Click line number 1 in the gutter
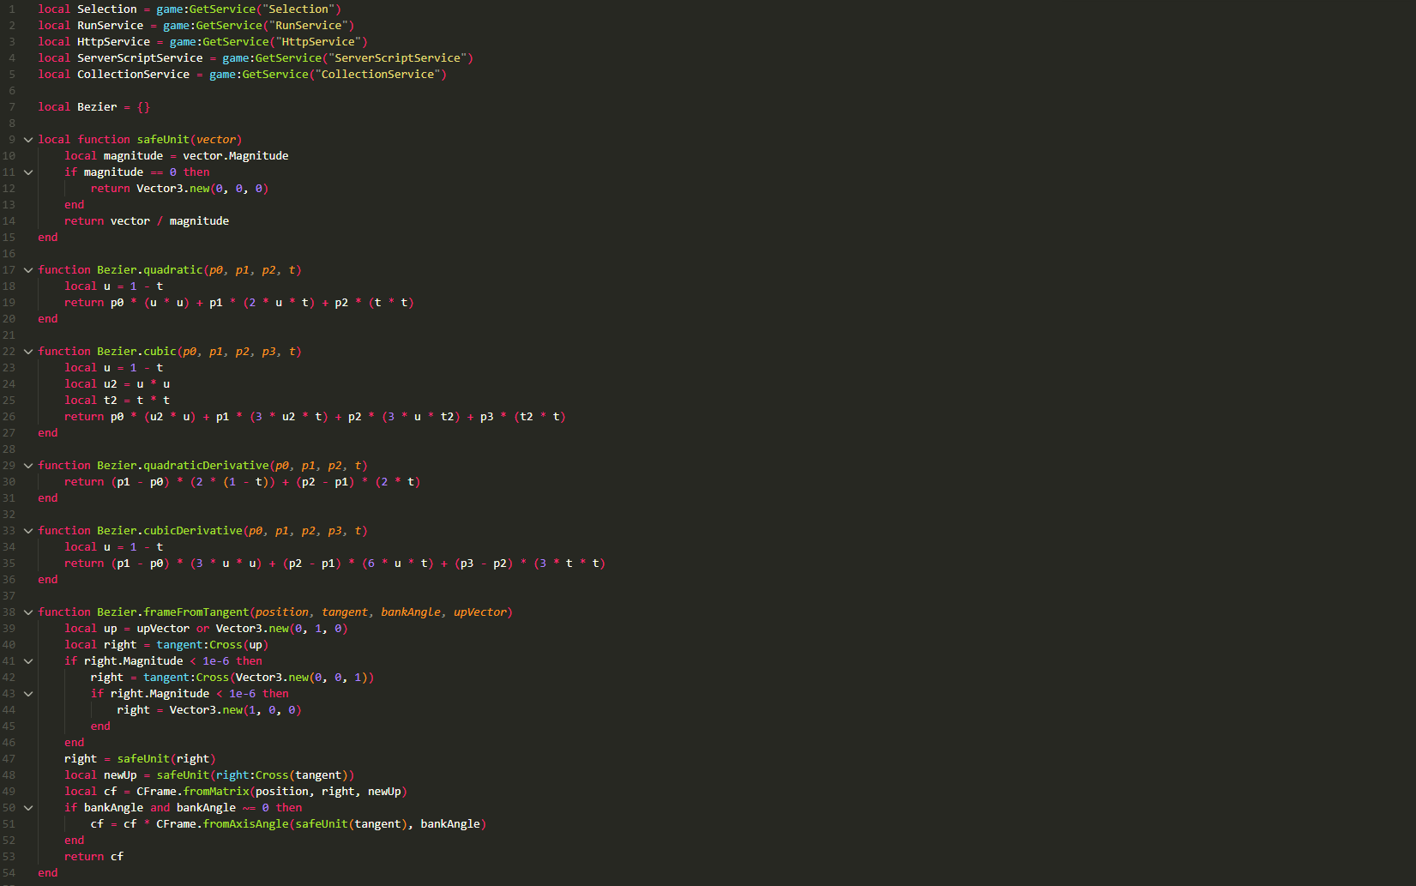Screen dimensions: 1416x886 pos(10,9)
